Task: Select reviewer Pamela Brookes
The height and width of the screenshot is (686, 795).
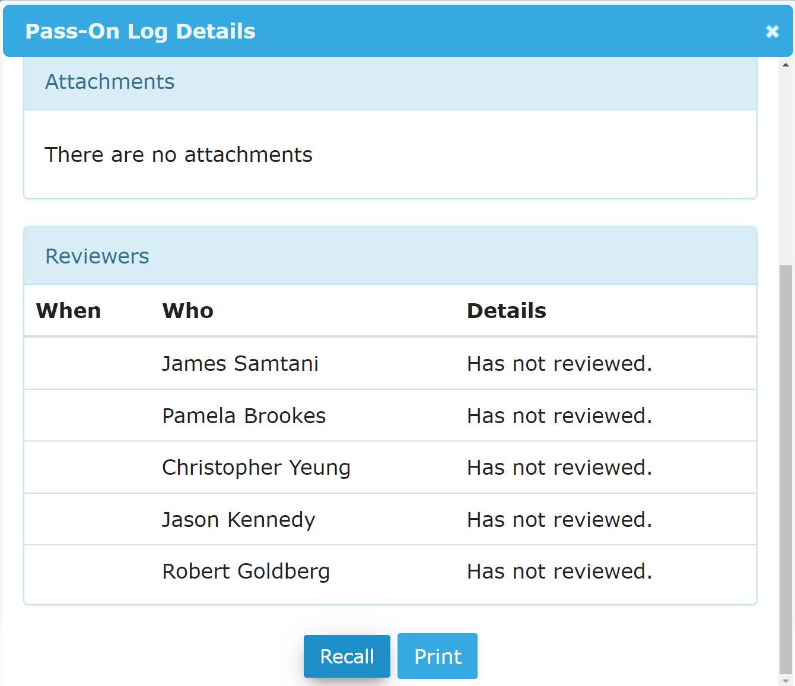Action: (x=244, y=416)
